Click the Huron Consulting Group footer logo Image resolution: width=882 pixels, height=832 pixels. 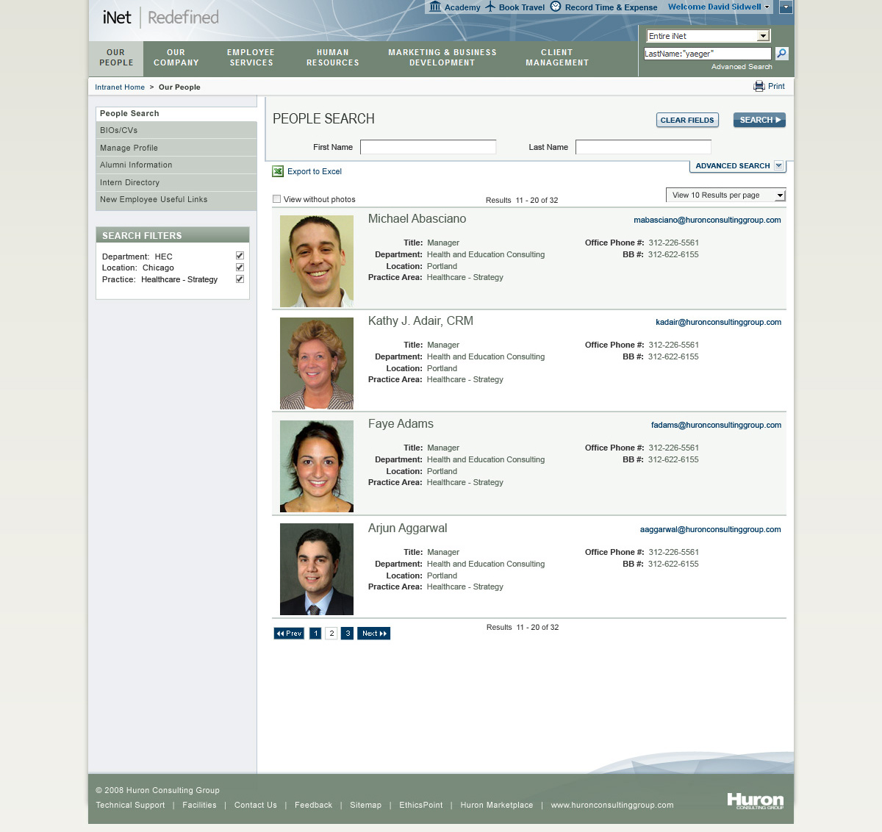(x=754, y=801)
